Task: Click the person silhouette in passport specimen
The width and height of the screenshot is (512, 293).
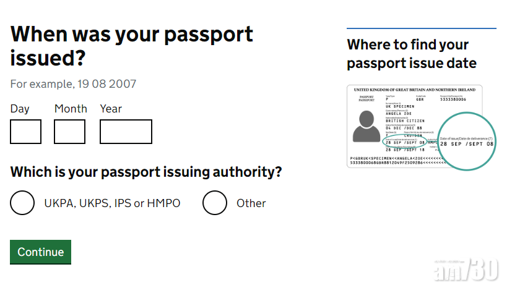Action: [367, 126]
